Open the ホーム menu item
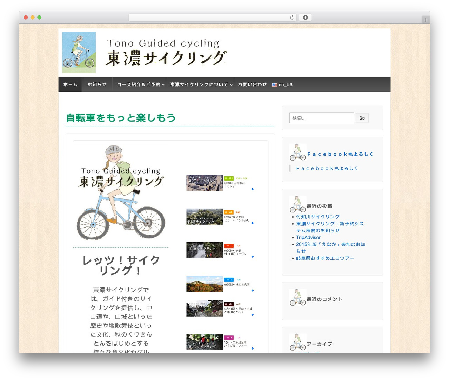This screenshot has height=380, width=449. tap(70, 84)
